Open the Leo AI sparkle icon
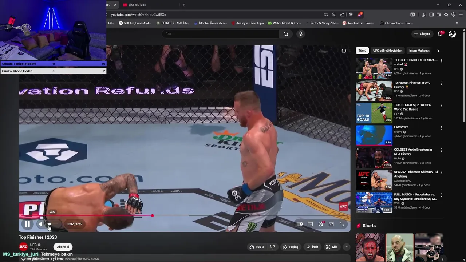The height and width of the screenshot is (262, 466). tap(446, 15)
